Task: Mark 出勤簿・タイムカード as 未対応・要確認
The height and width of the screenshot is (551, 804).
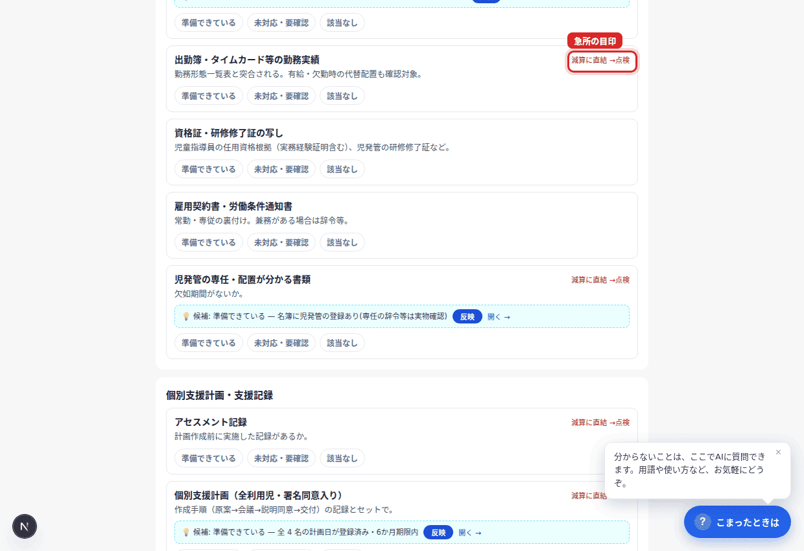Action: pyautogui.click(x=281, y=96)
